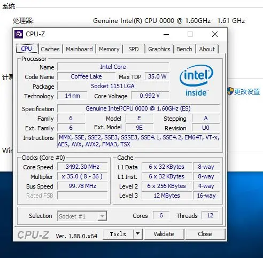This screenshot has height=258, width=263.
Task: Click the Level 2 '4-way' associativity
Action: 206,186
